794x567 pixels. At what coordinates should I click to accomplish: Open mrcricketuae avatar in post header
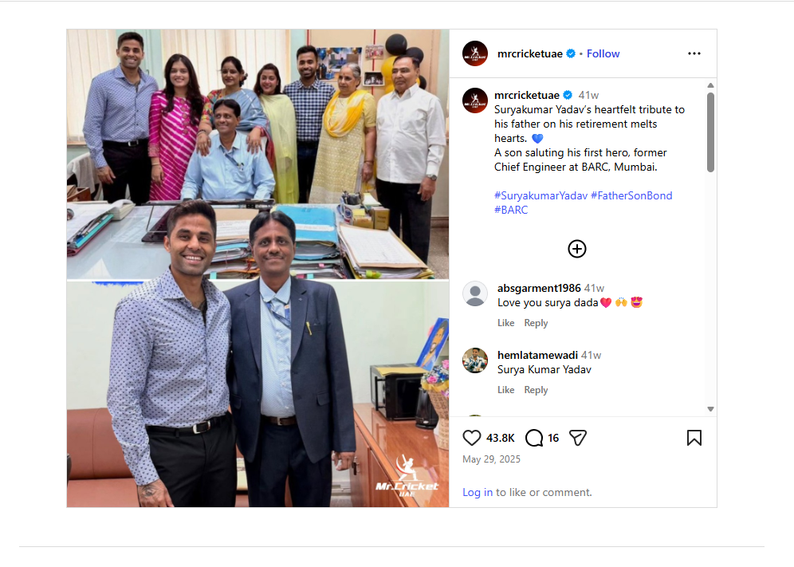pyautogui.click(x=475, y=53)
